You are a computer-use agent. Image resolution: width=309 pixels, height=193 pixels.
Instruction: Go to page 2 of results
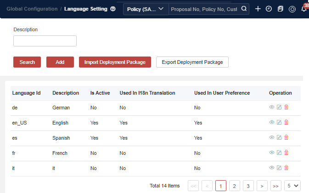[235, 186]
